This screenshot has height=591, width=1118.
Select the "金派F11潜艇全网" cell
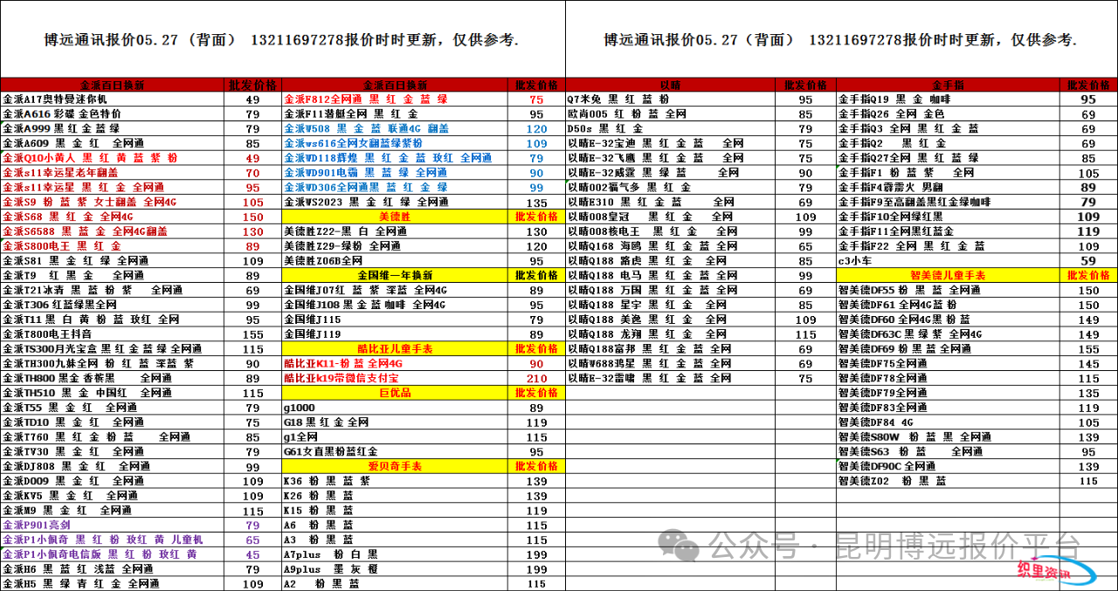point(395,114)
